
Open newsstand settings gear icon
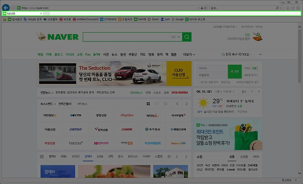[x=166, y=104]
